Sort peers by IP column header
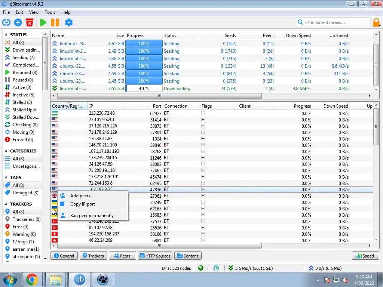 click(107, 106)
